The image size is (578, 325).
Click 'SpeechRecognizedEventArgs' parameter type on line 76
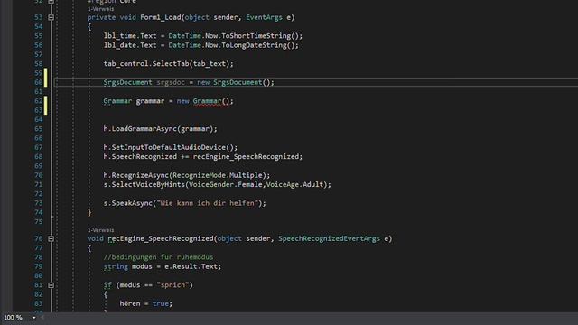tap(329, 238)
